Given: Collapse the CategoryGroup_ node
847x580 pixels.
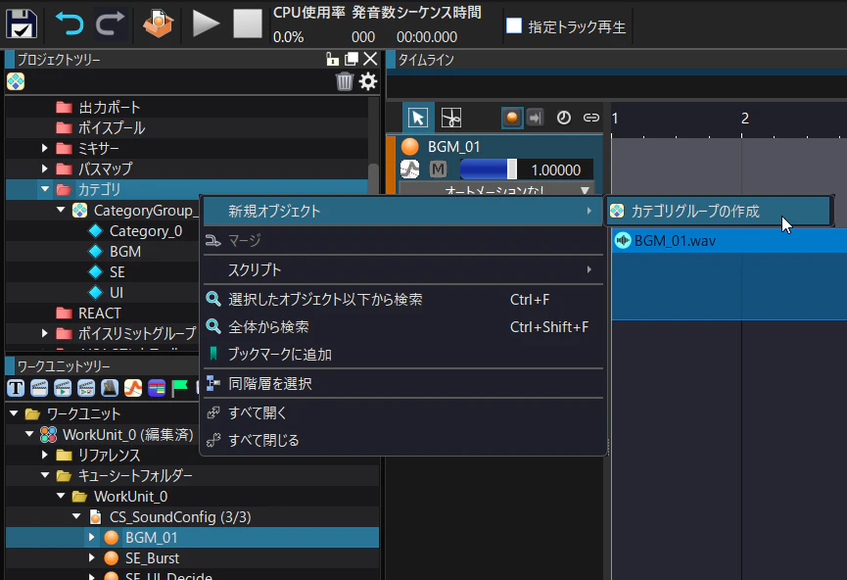Looking at the screenshot, I should pyautogui.click(x=61, y=210).
